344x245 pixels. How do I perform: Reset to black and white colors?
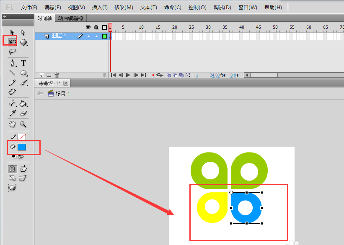tap(14, 156)
